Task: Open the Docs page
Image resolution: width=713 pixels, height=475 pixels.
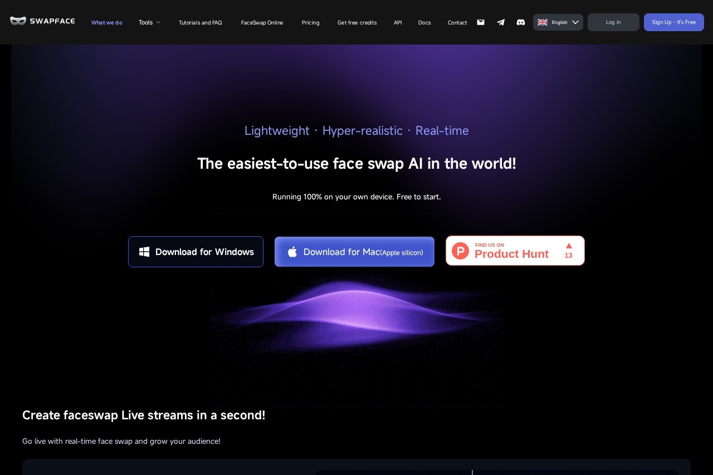Action: [x=424, y=23]
